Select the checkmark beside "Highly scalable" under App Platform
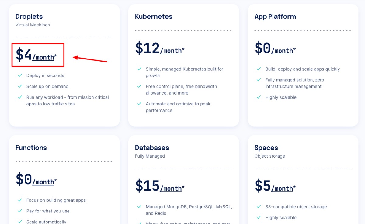This screenshot has width=365, height=224. coord(258,97)
